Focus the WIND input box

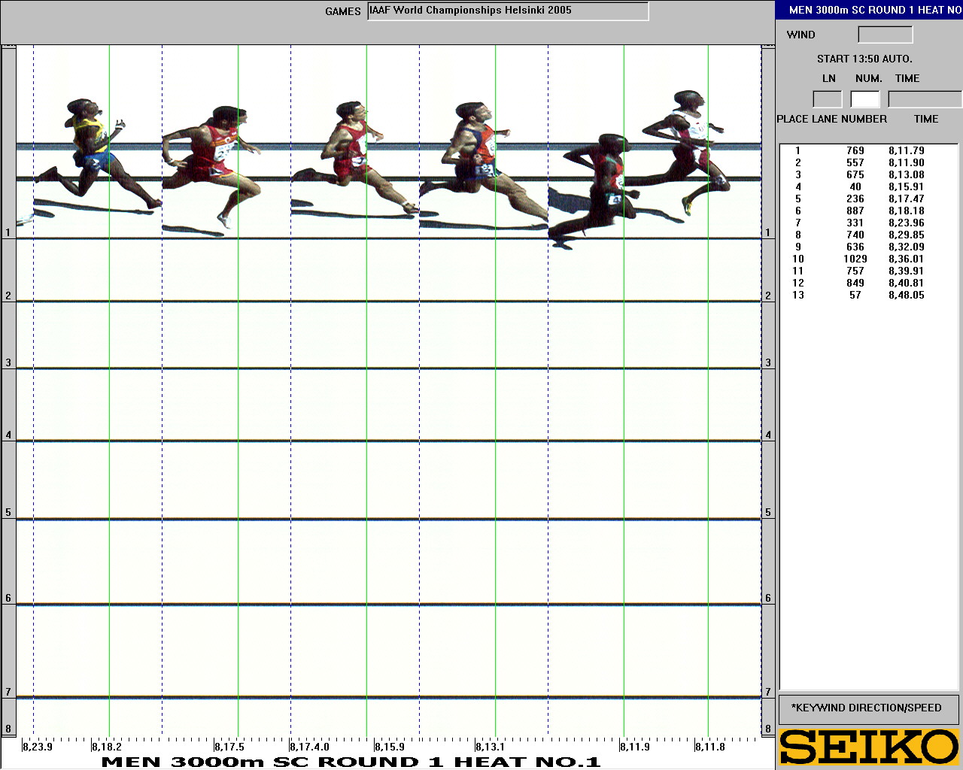pyautogui.click(x=885, y=35)
